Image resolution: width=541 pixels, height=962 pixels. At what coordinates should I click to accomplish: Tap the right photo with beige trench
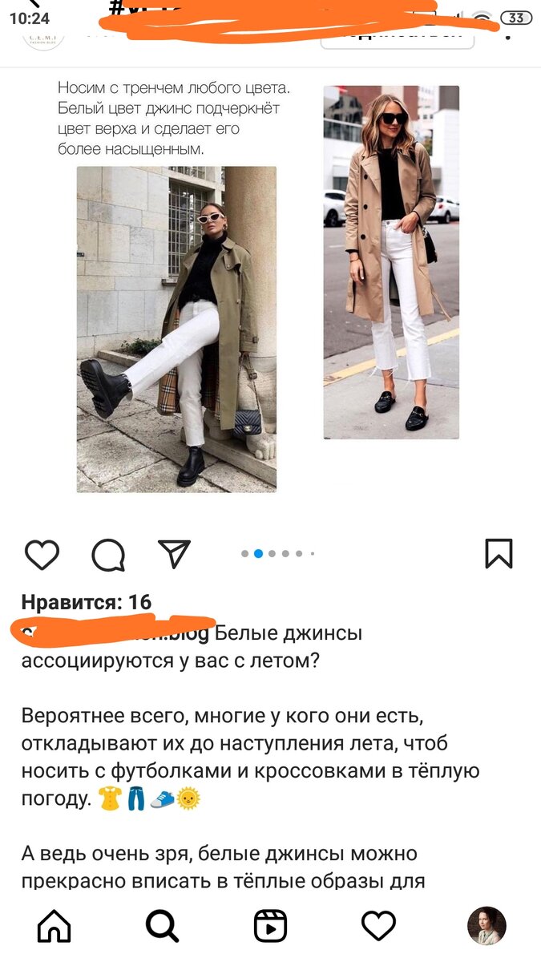tap(391, 262)
